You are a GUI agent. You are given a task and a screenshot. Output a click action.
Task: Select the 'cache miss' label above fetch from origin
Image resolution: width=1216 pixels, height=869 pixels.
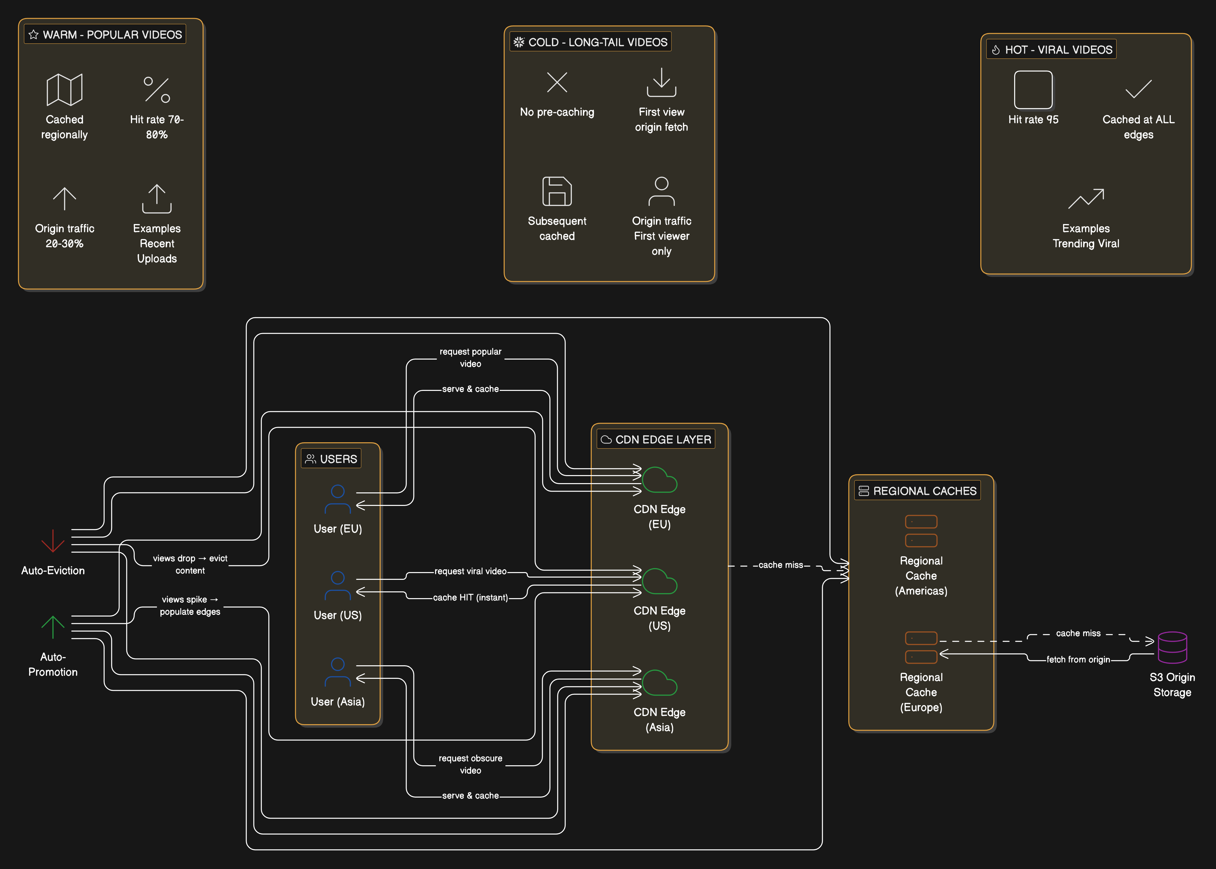pyautogui.click(x=1078, y=633)
